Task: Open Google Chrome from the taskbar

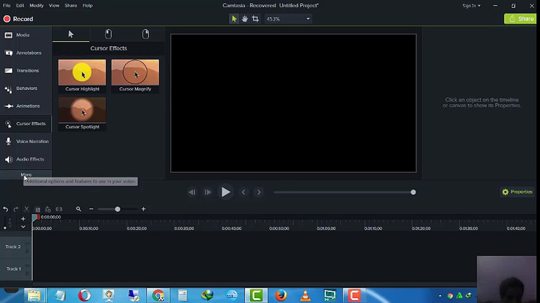Action: [159, 296]
